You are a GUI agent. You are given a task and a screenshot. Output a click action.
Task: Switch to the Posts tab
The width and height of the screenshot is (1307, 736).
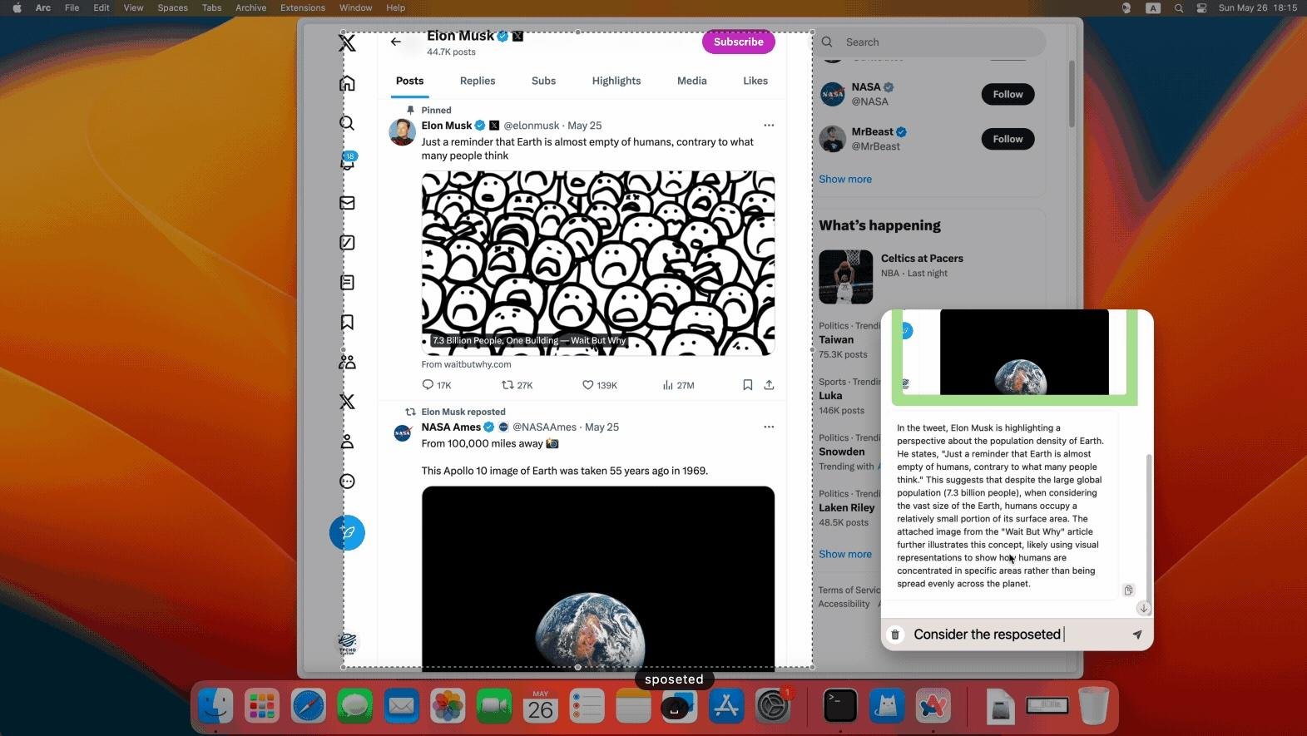tap(409, 81)
